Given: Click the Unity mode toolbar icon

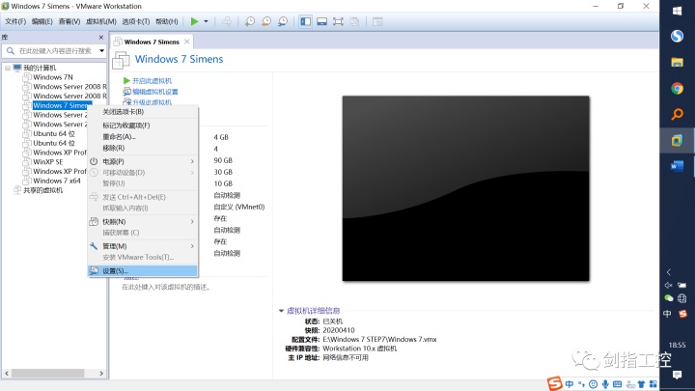Looking at the screenshot, I should 354,21.
